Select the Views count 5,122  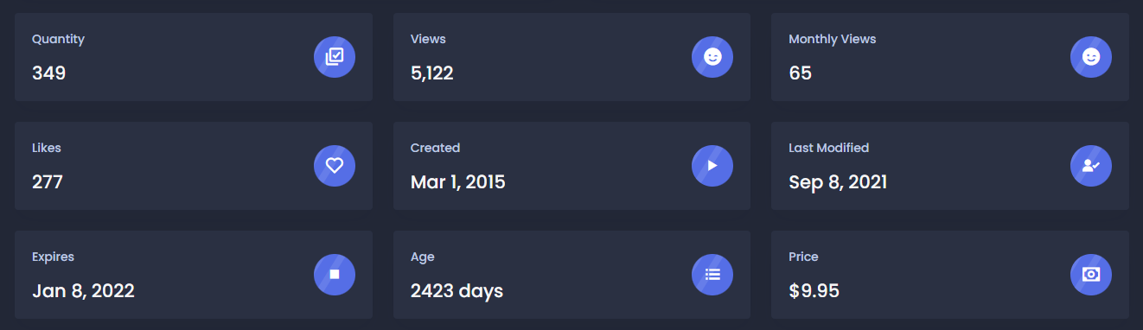432,73
